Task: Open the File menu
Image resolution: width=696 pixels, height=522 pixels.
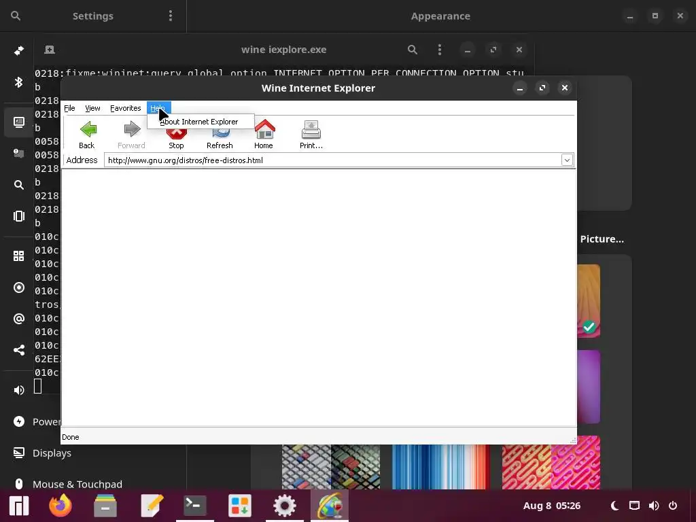Action: click(x=70, y=108)
